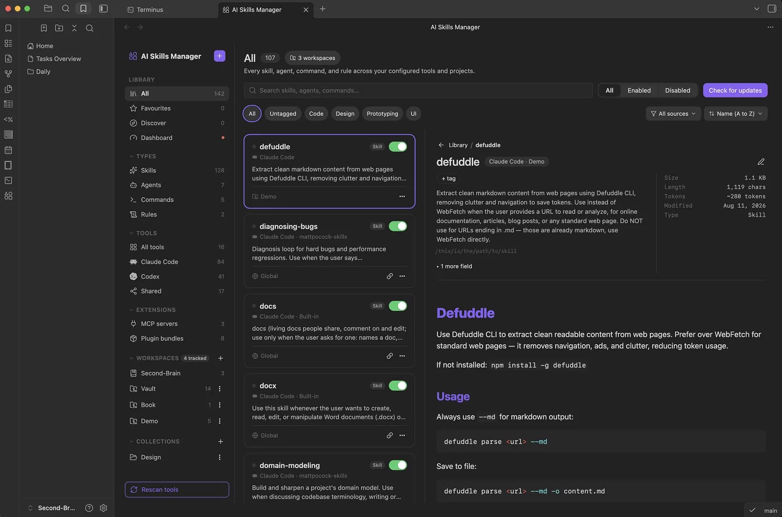Disable the defuddle skill toggle
Image resolution: width=782 pixels, height=517 pixels.
[x=398, y=147]
